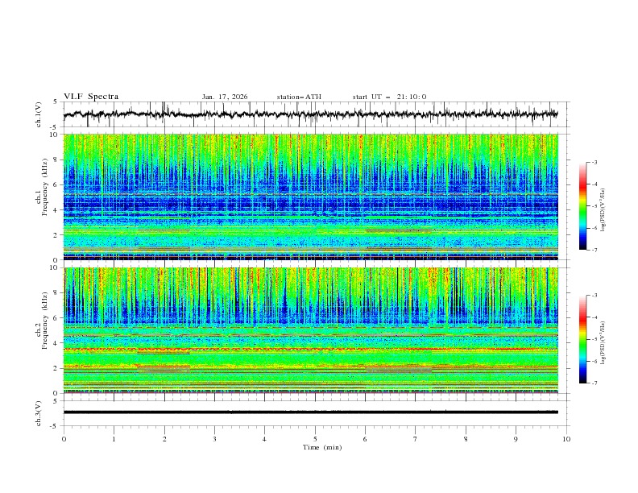Click the ch.3(V) waveform trace
This screenshot has width=638, height=493.
point(311,412)
